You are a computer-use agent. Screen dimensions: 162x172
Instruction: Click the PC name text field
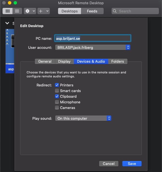[x=93, y=38]
